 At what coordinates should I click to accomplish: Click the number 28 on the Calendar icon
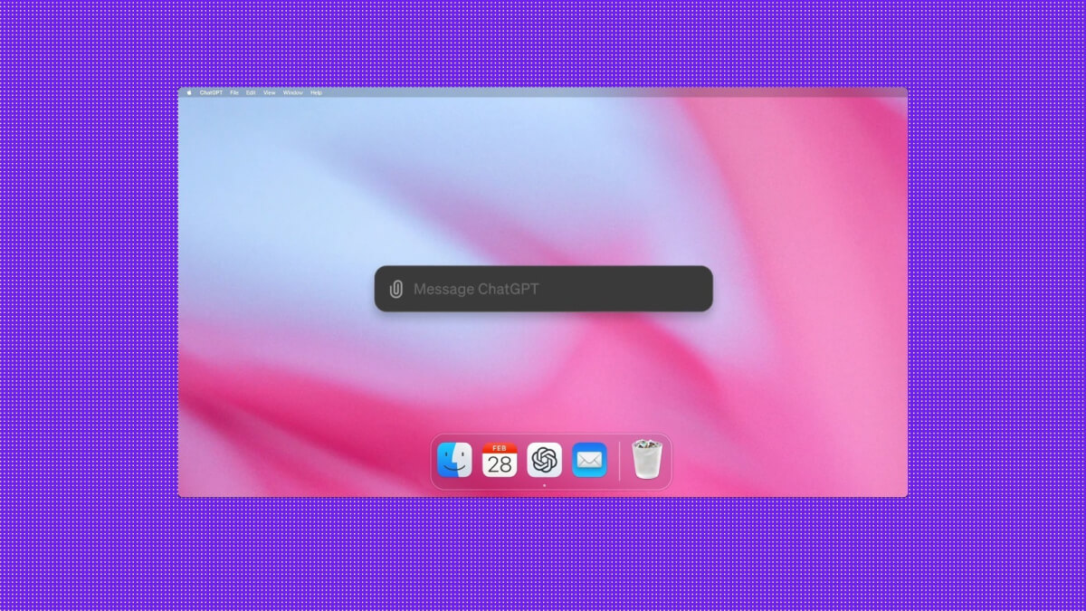tap(500, 465)
